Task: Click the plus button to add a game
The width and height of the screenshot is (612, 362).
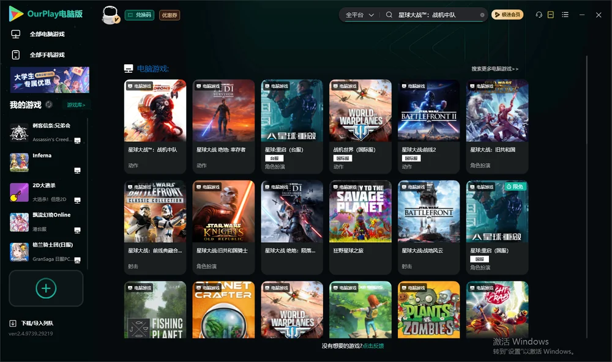Action: pyautogui.click(x=46, y=288)
